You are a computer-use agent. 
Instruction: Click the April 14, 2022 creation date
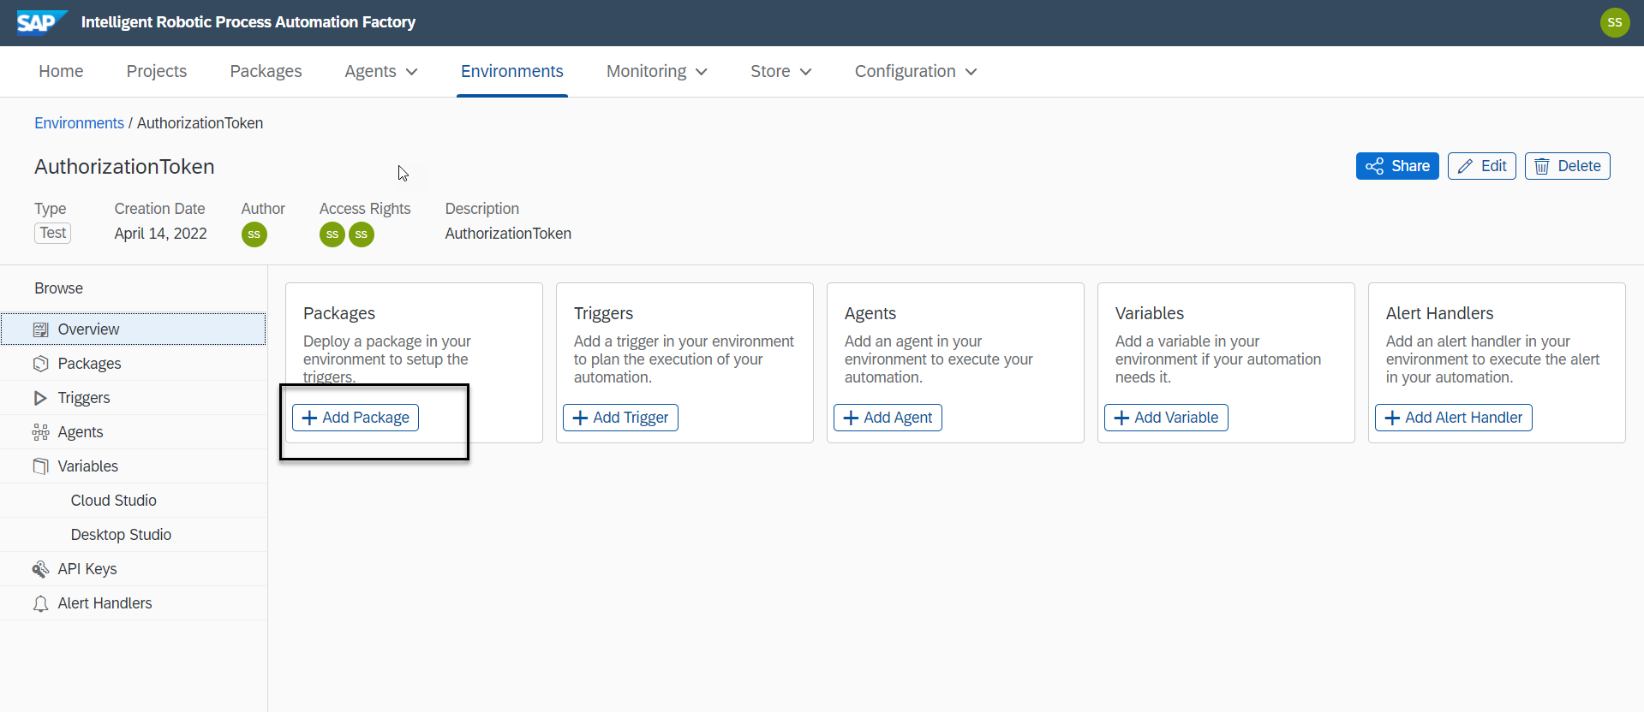point(160,234)
